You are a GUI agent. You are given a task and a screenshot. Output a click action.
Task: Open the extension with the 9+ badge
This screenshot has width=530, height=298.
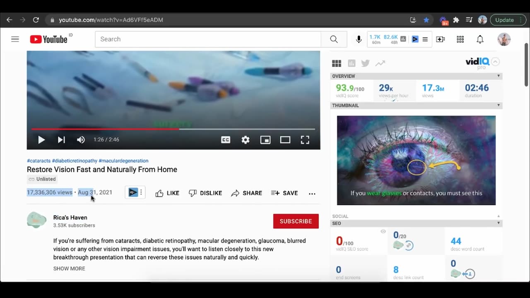(443, 20)
